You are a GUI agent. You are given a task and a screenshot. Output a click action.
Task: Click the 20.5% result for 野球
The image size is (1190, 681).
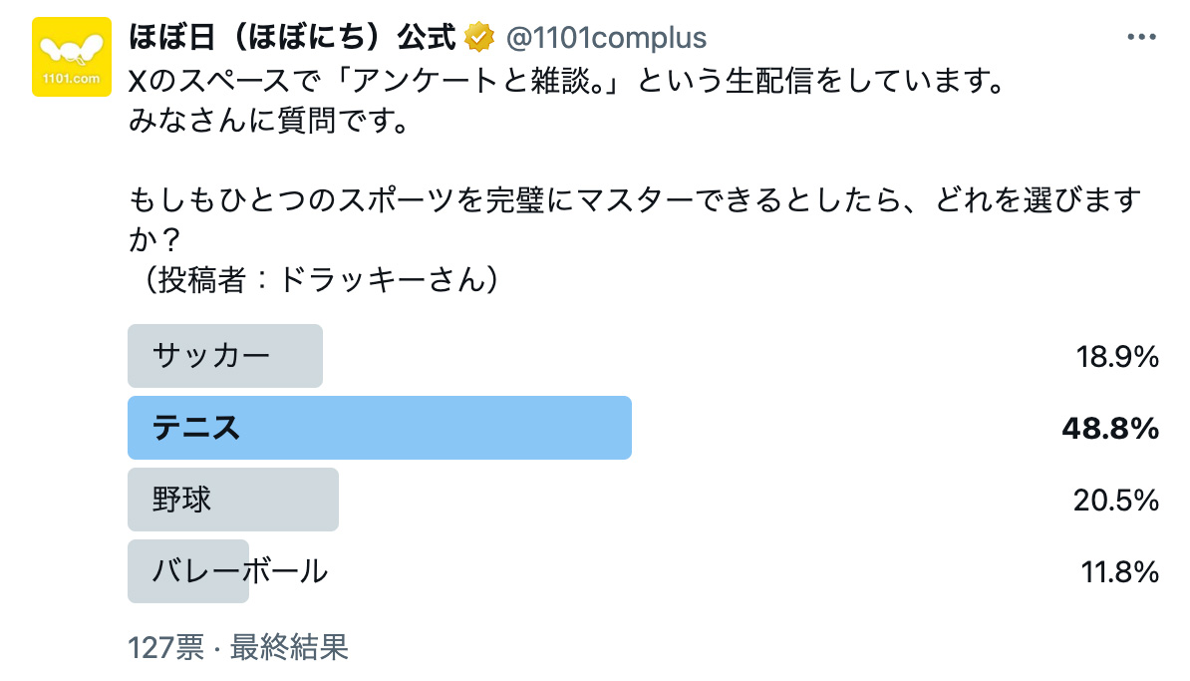[x=1115, y=501]
